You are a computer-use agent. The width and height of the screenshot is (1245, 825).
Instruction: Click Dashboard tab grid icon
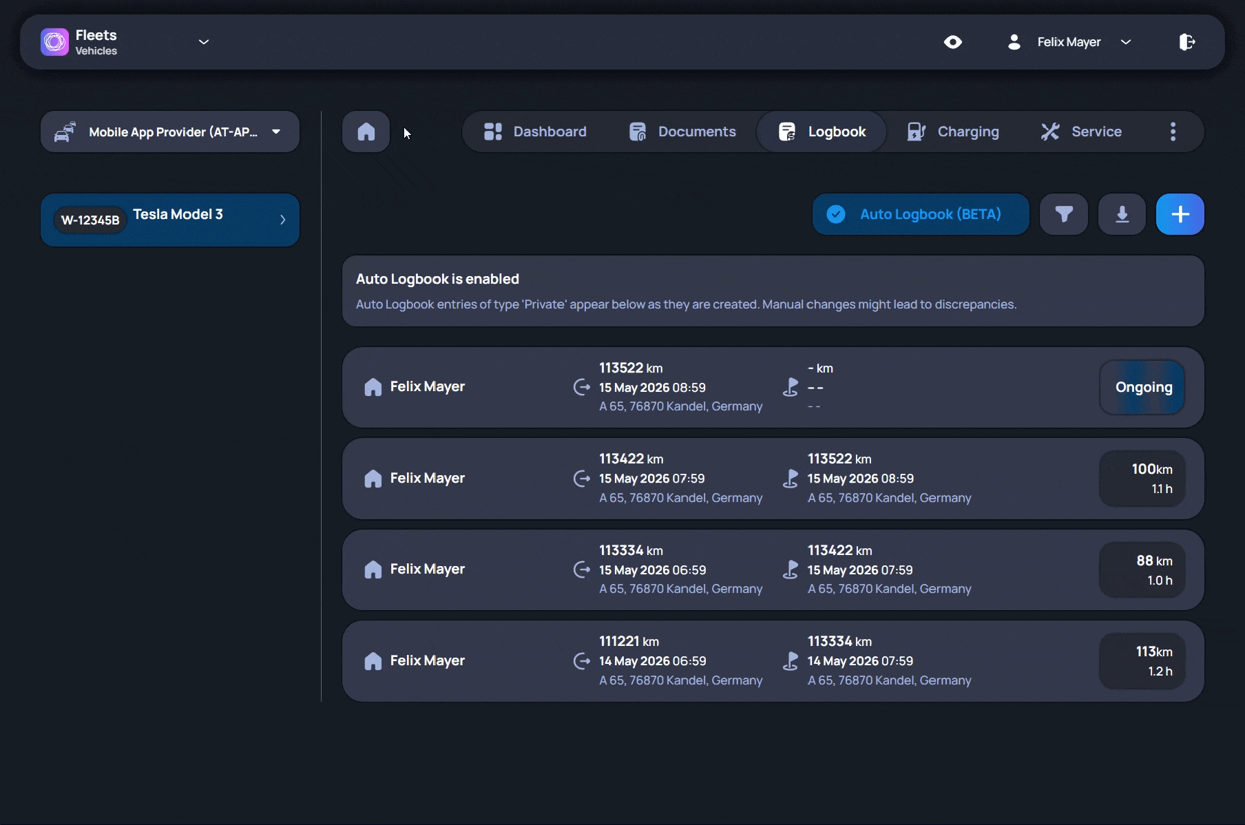pos(493,132)
